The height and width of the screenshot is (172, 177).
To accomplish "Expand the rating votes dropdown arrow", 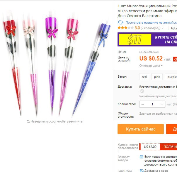I will (163, 28).
